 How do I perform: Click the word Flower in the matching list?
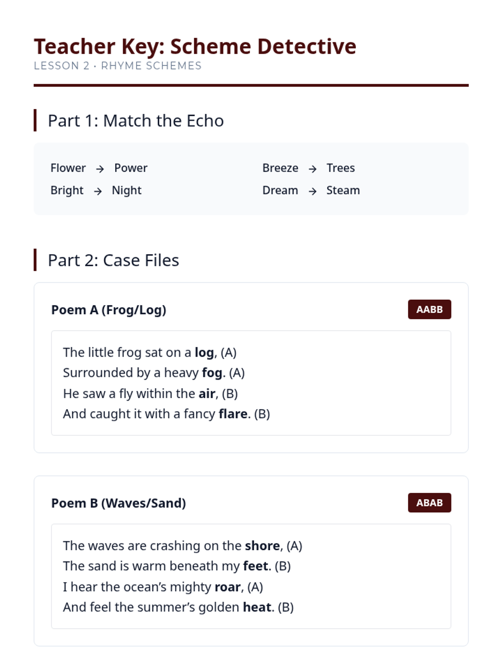[68, 168]
